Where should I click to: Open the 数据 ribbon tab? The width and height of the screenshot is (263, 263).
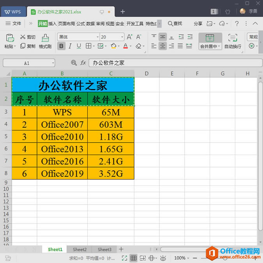(90, 24)
